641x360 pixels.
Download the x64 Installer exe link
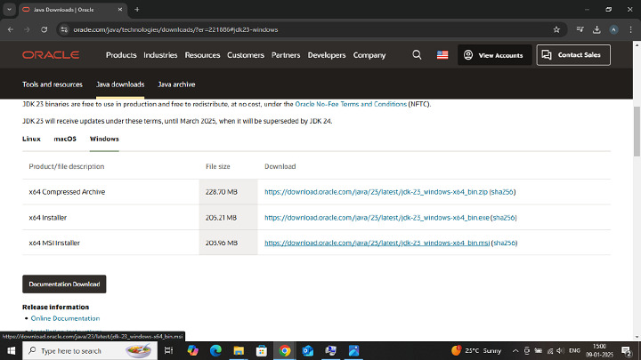pyautogui.click(x=377, y=218)
